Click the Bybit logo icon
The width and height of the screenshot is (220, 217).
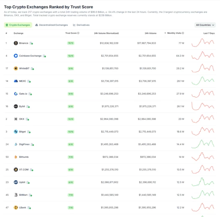16,106
